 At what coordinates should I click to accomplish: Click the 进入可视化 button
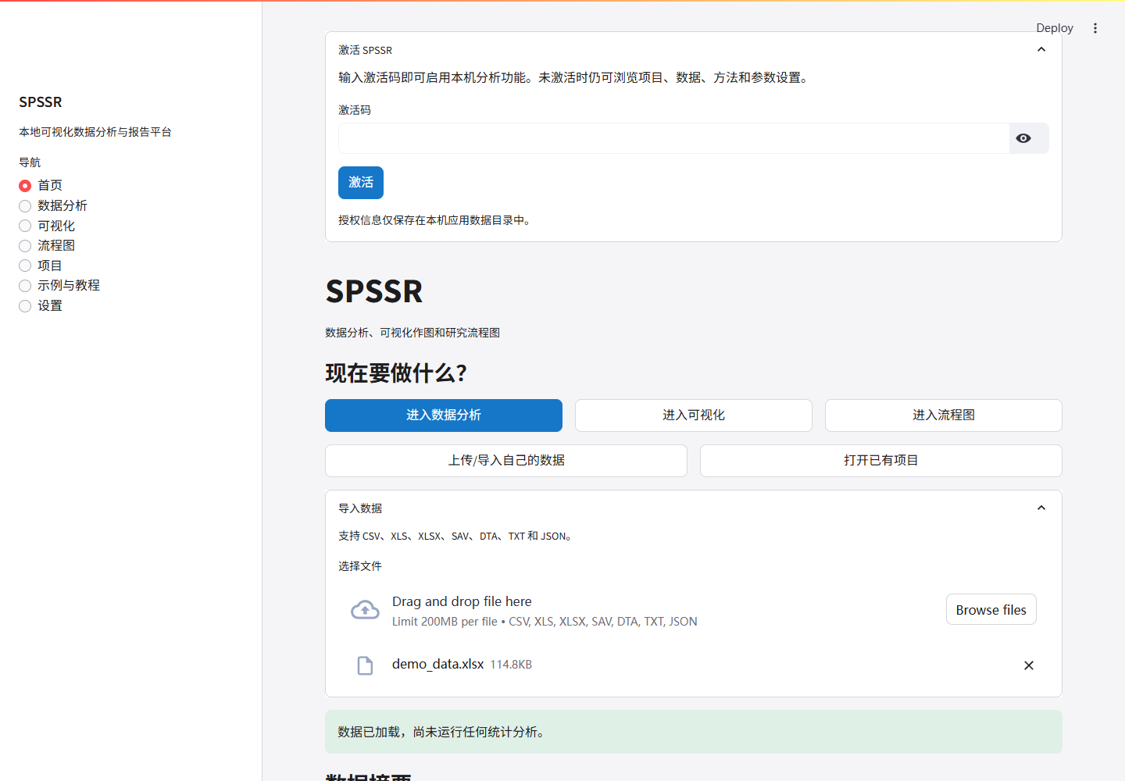coord(694,415)
